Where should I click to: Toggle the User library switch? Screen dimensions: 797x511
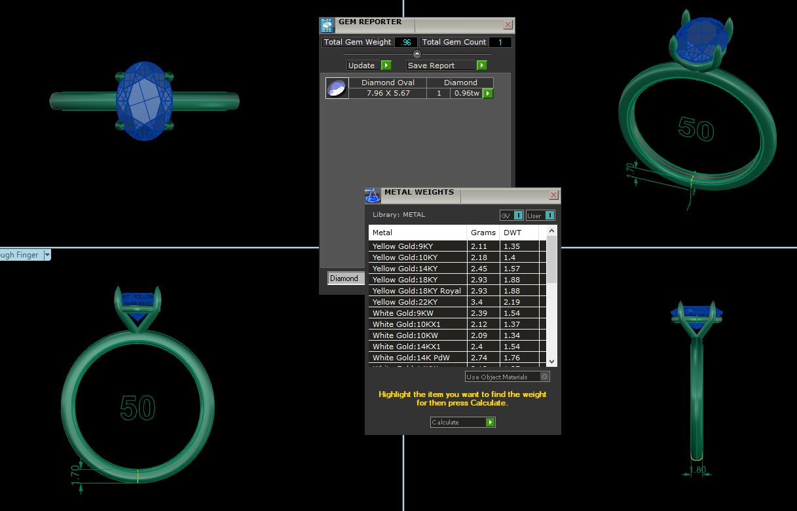click(x=549, y=216)
